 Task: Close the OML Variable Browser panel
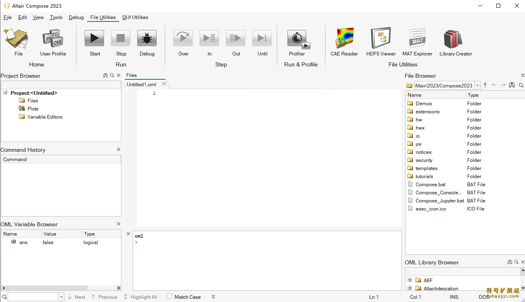(x=119, y=224)
